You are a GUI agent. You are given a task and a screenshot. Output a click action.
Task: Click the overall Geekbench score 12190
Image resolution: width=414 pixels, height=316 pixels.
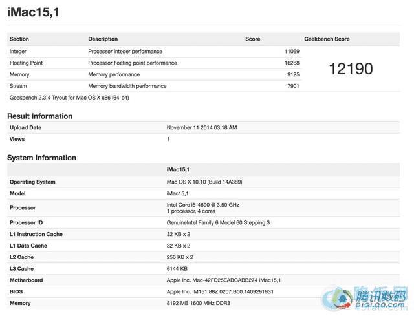[351, 68]
